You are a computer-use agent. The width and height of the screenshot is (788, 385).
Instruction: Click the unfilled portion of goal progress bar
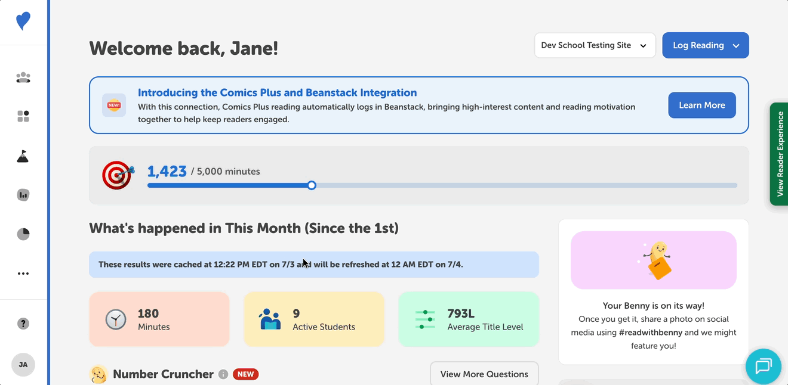coord(527,185)
